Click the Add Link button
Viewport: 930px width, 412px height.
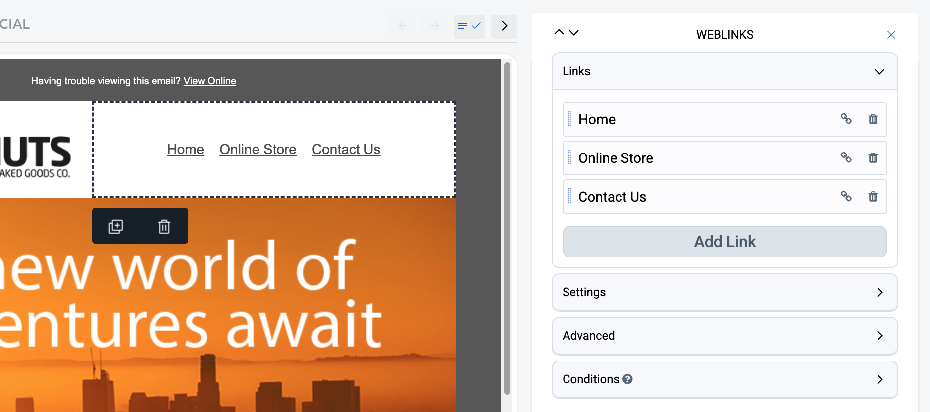click(x=724, y=242)
